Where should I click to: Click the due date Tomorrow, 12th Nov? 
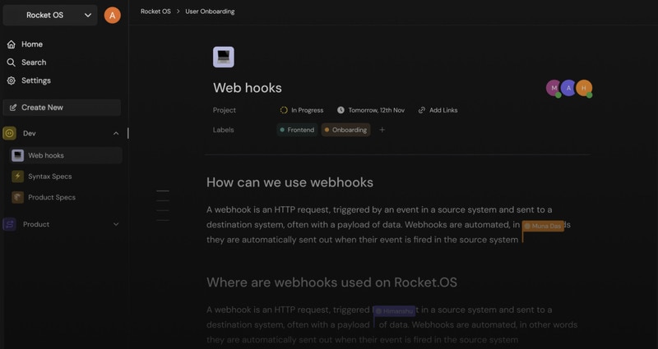tap(370, 110)
